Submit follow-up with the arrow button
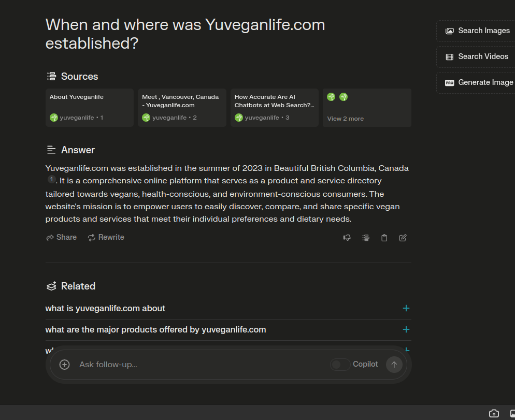The height and width of the screenshot is (420, 515). pyautogui.click(x=394, y=365)
